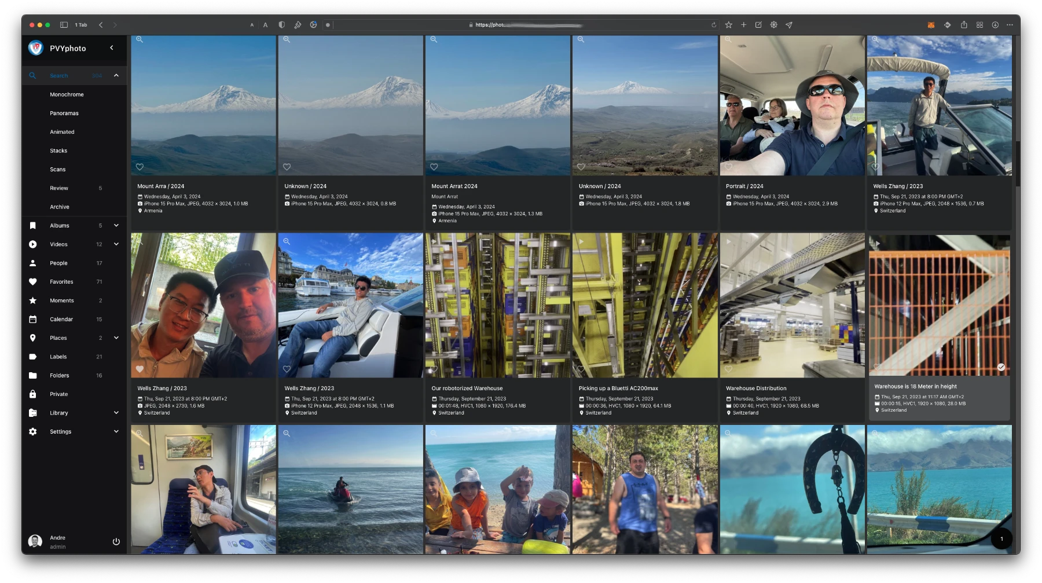This screenshot has width=1042, height=583.
Task: Open new tab with plus icon
Action: coord(744,25)
